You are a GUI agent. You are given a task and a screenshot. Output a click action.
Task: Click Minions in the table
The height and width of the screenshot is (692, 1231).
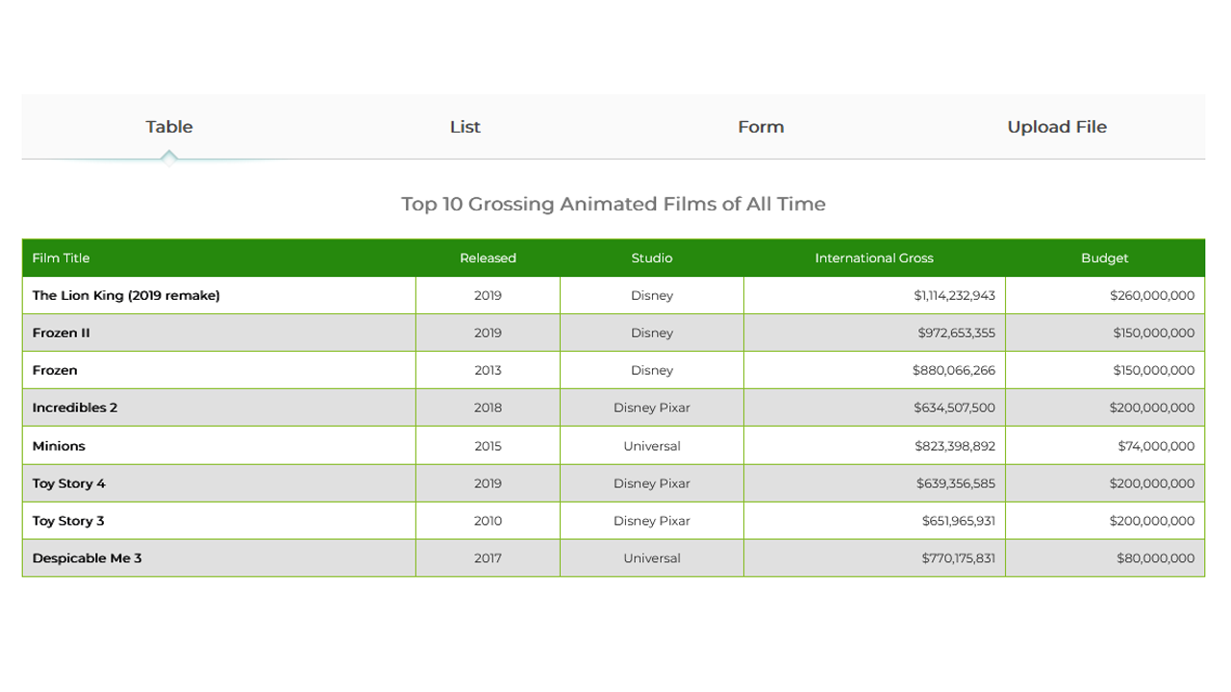click(59, 445)
